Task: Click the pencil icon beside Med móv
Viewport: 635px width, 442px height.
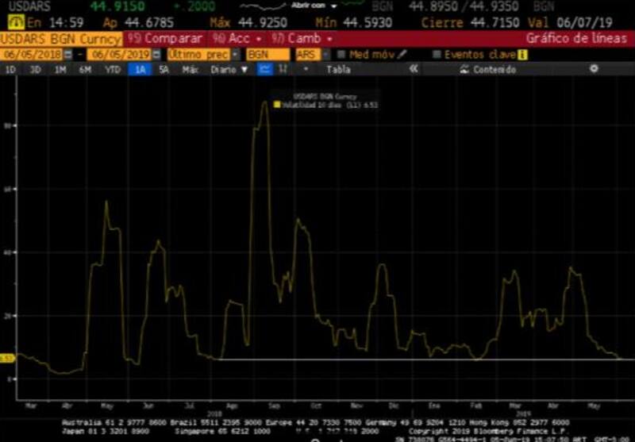Action: [402, 54]
